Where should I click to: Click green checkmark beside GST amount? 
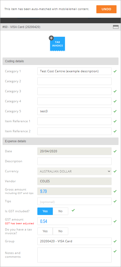tap(115, 221)
